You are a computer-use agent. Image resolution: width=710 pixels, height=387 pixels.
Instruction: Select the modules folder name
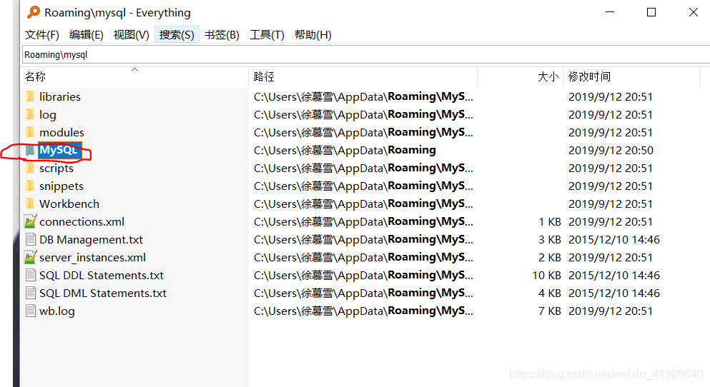point(61,133)
